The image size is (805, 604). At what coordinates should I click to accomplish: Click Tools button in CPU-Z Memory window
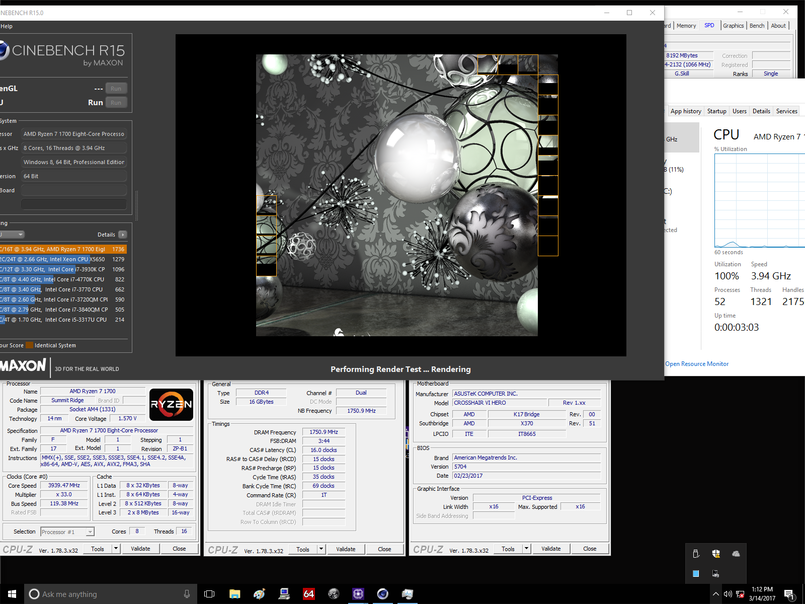click(x=303, y=549)
